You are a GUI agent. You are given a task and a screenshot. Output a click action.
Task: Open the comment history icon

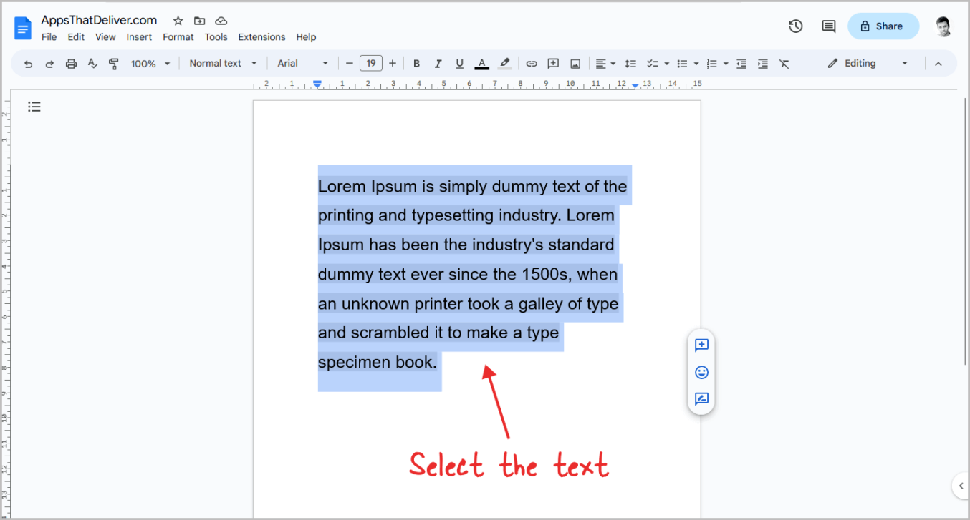828,26
